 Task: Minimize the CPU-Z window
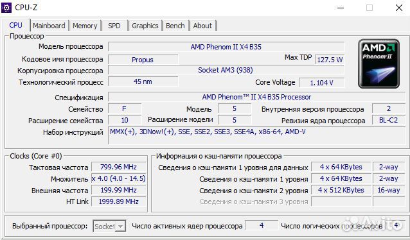coord(341,8)
